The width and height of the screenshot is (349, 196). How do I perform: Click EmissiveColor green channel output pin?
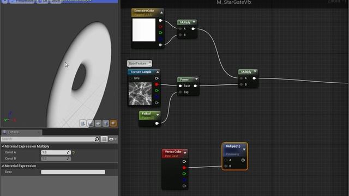point(160,33)
